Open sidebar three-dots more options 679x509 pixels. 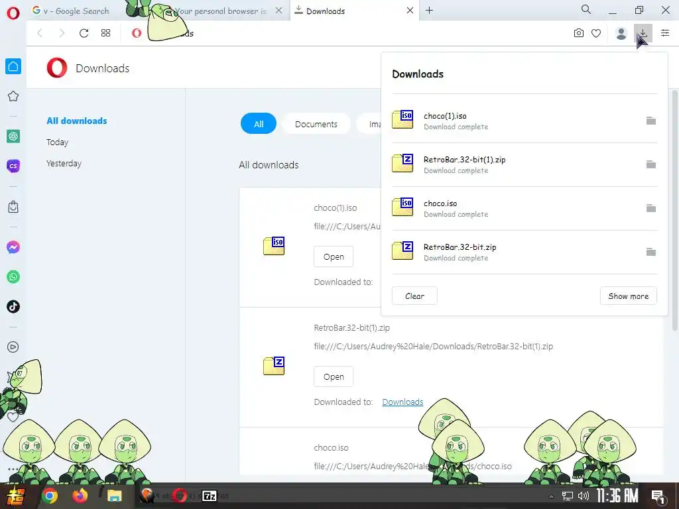tap(13, 469)
